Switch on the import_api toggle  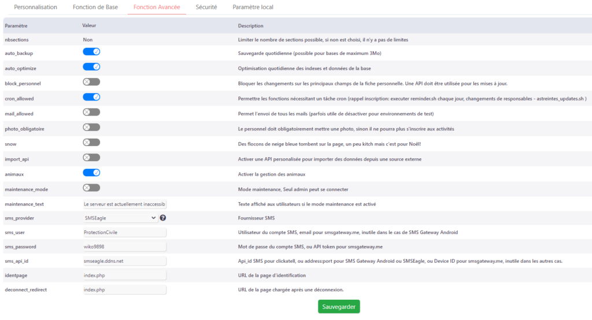[91, 157]
